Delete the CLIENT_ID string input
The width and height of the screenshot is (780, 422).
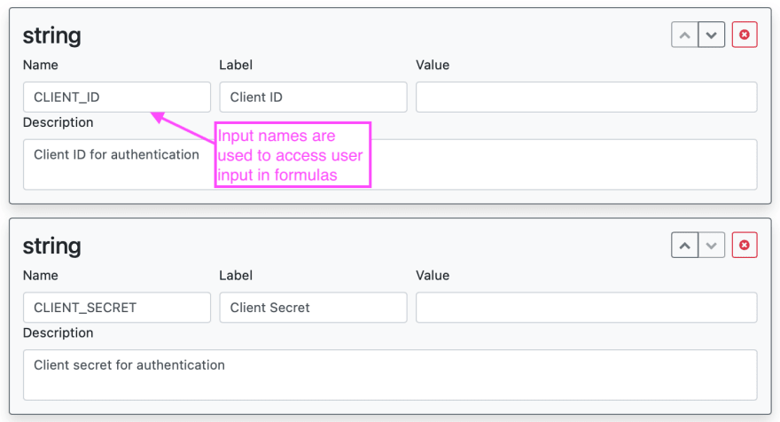745,35
